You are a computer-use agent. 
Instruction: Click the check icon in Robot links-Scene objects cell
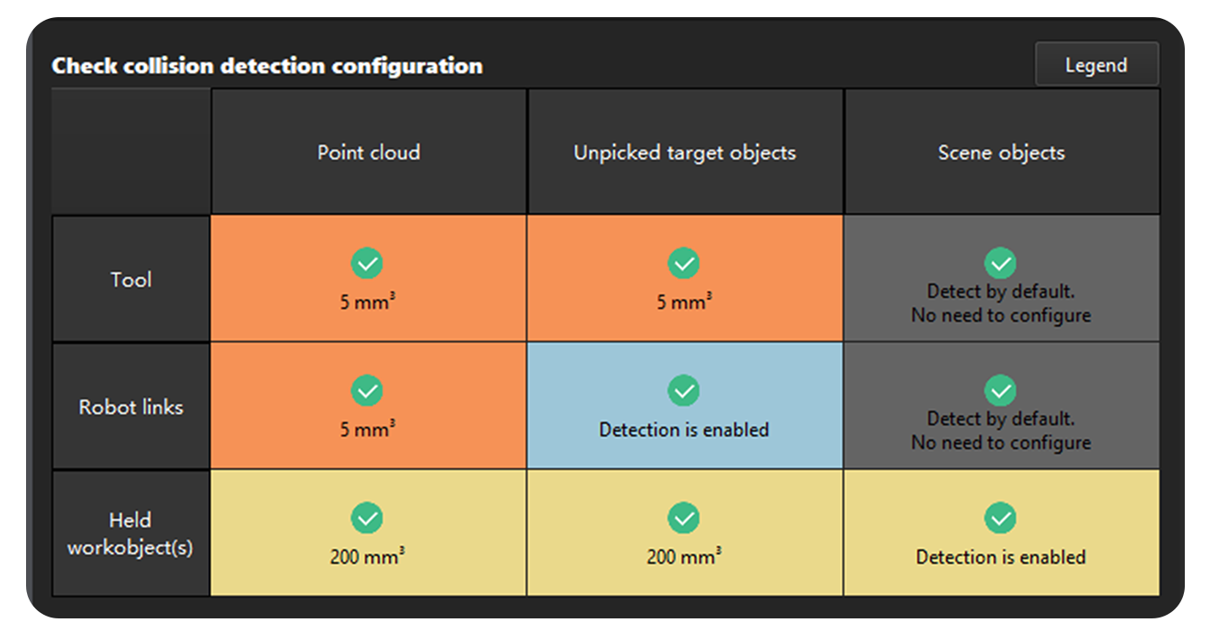click(x=1001, y=391)
